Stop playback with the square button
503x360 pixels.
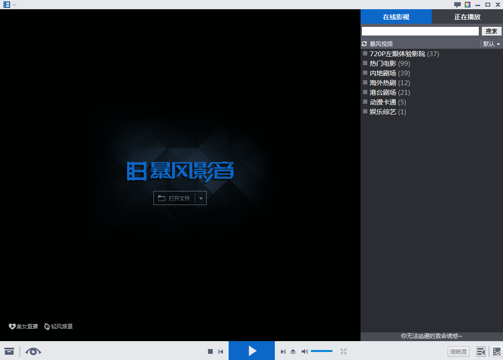pyautogui.click(x=211, y=351)
